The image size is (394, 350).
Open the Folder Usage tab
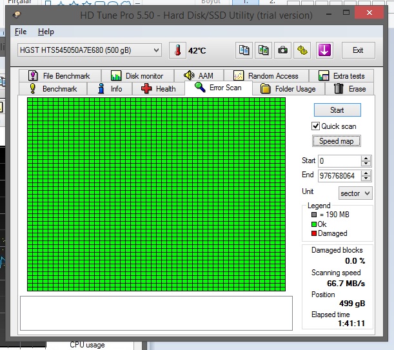(288, 89)
